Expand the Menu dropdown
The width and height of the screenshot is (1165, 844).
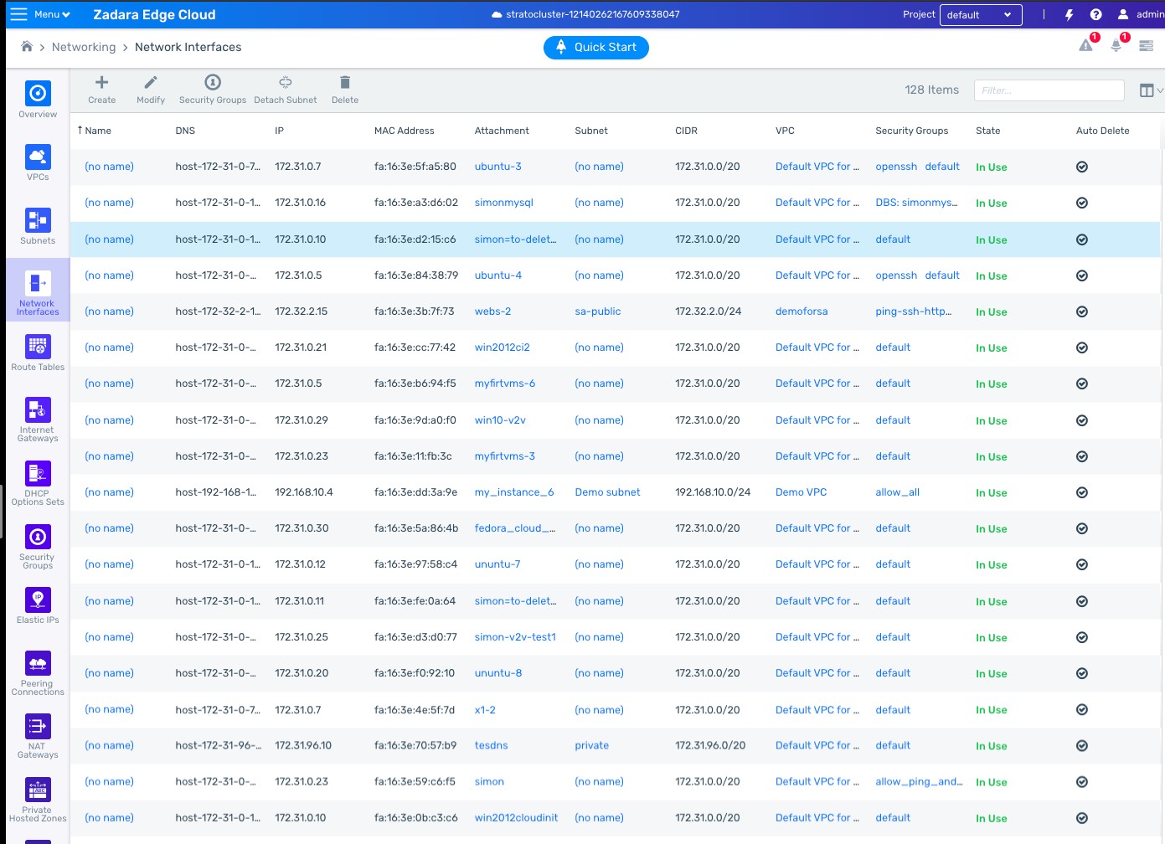click(40, 14)
